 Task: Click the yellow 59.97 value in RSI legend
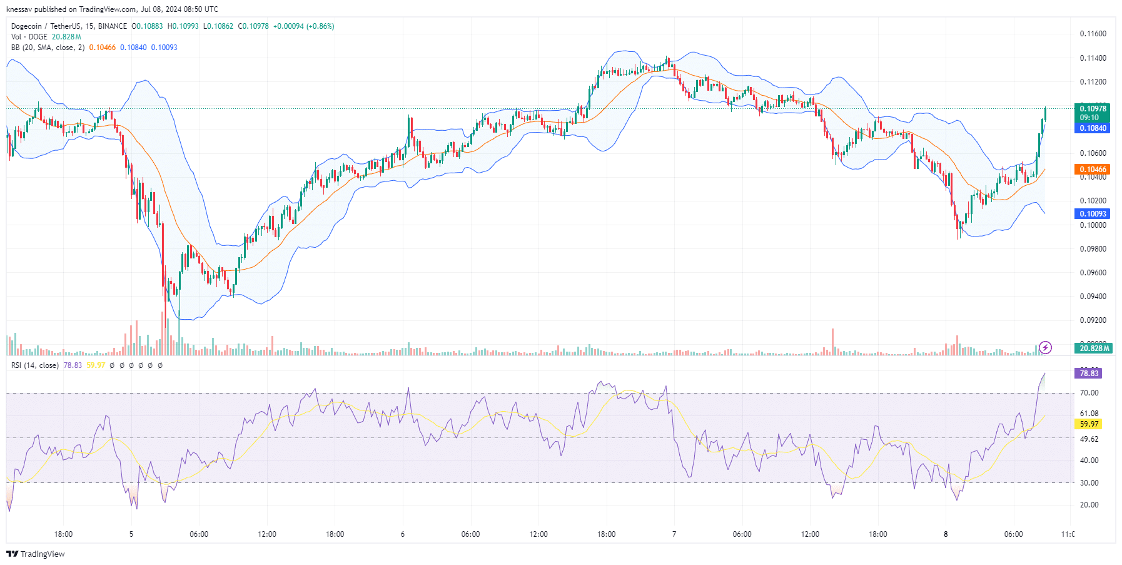click(x=96, y=365)
